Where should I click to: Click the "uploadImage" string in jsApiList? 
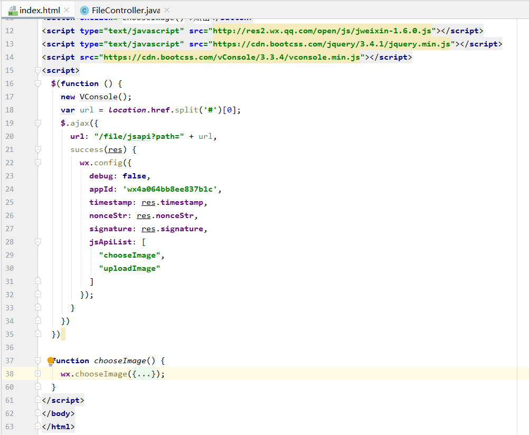click(x=129, y=268)
